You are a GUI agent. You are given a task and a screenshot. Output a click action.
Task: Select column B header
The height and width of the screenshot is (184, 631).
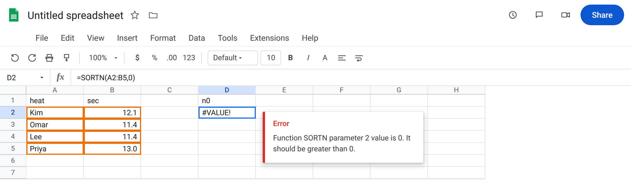click(x=112, y=90)
